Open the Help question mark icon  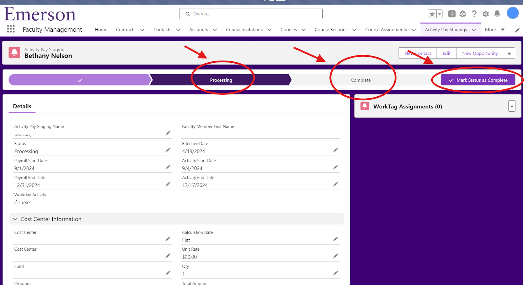tap(474, 14)
